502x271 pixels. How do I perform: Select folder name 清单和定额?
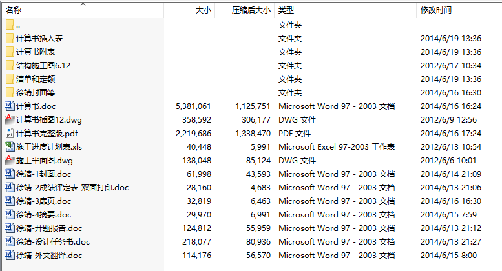(36, 79)
